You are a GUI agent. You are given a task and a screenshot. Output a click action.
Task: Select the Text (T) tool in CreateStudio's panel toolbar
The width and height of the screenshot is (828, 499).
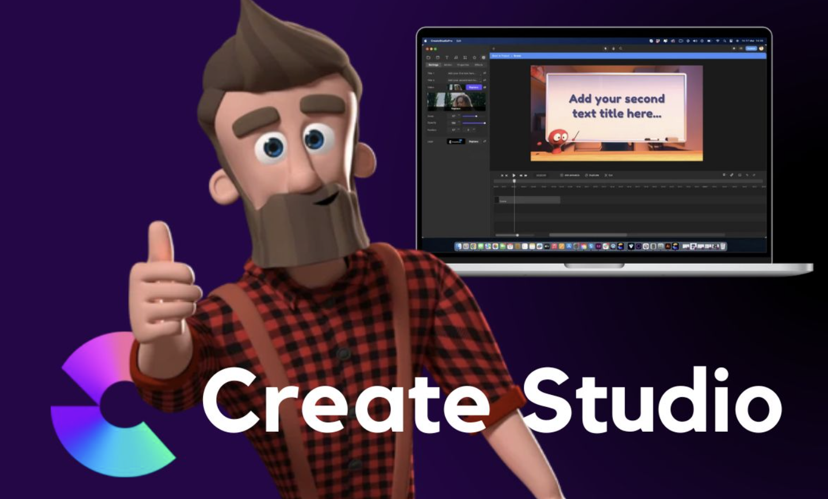(447, 57)
